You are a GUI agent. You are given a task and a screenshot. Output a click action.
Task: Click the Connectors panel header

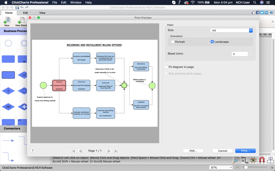pos(14,129)
